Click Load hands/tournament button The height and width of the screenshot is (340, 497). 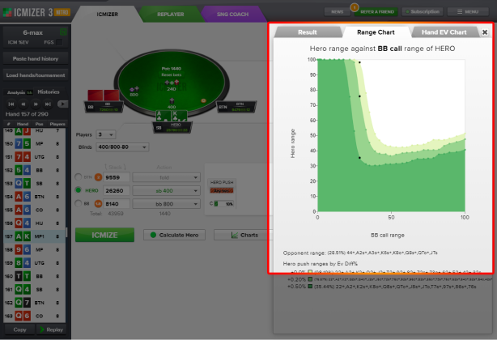click(36, 75)
